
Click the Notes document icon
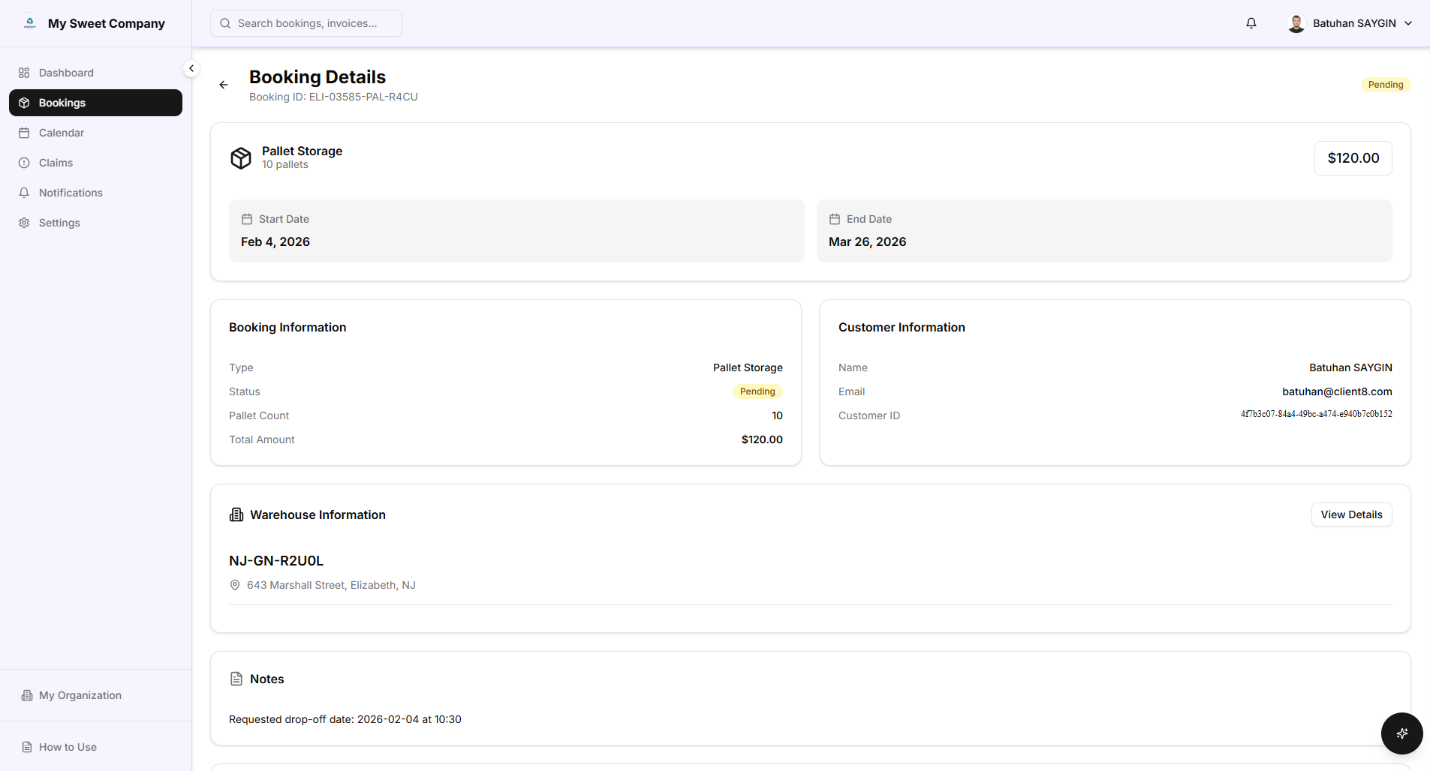click(x=236, y=679)
